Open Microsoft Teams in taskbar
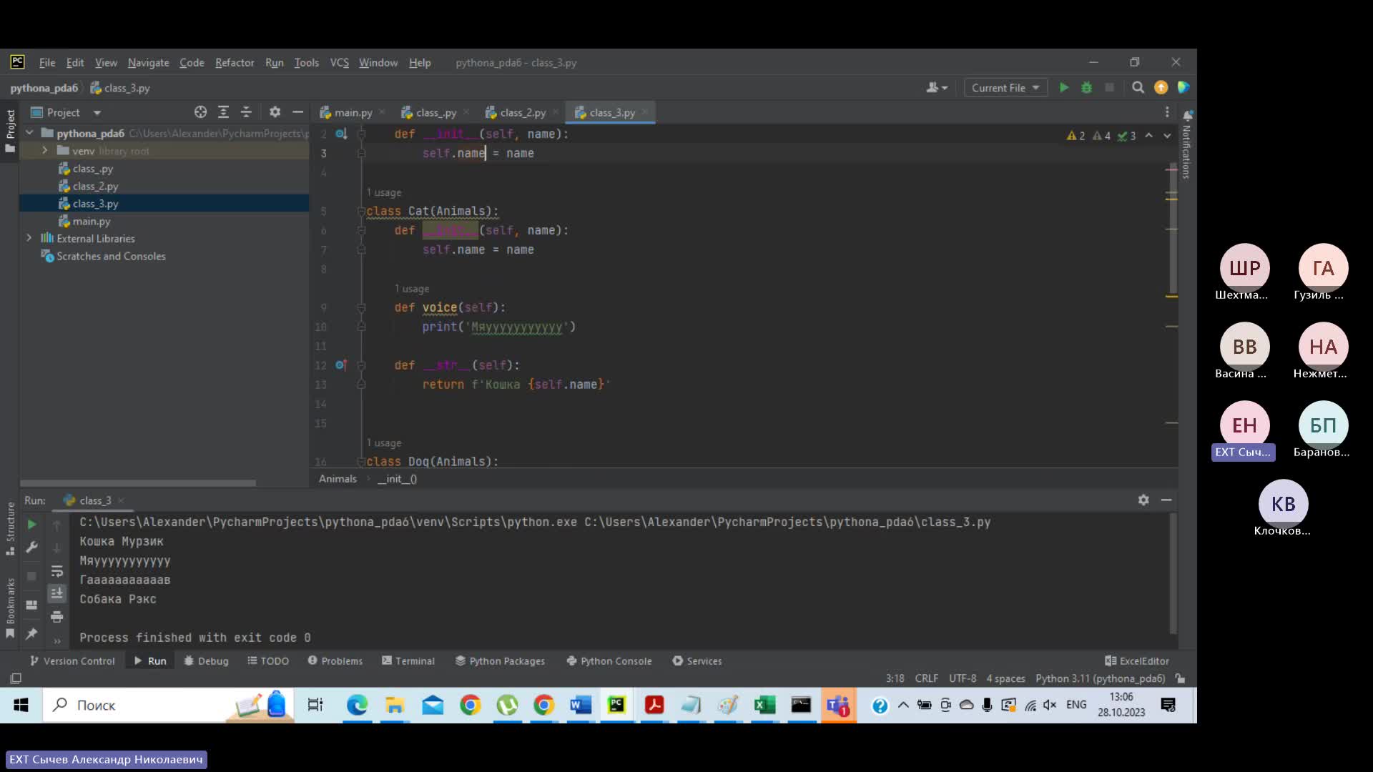 click(838, 705)
